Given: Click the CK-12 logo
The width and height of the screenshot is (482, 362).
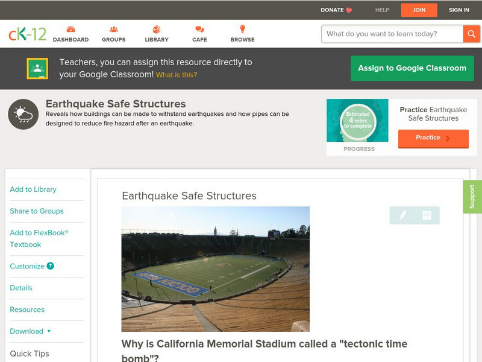Looking at the screenshot, I should 27,34.
